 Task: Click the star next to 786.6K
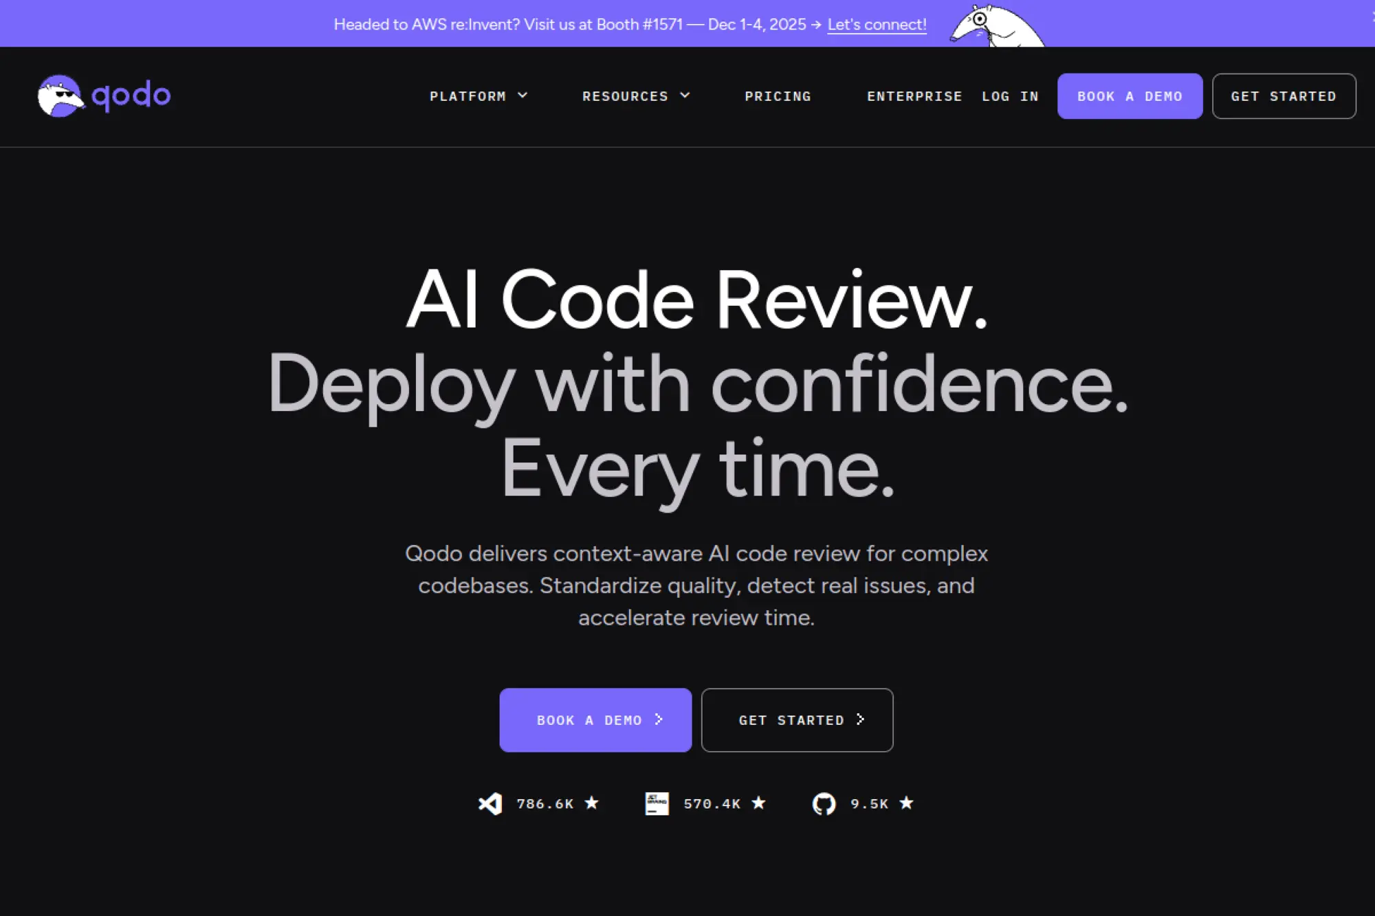point(591,803)
